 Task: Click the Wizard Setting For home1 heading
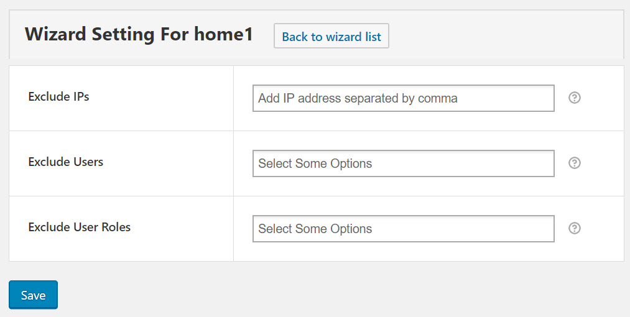(139, 34)
